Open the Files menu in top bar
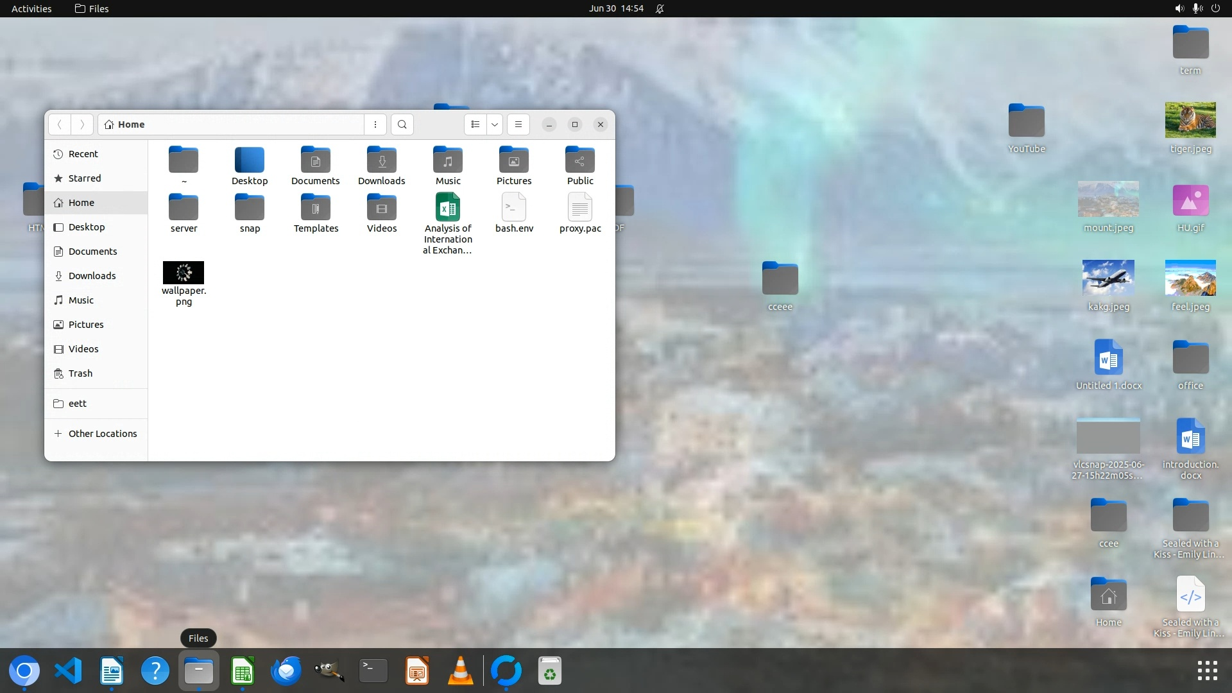The width and height of the screenshot is (1232, 693). [92, 8]
